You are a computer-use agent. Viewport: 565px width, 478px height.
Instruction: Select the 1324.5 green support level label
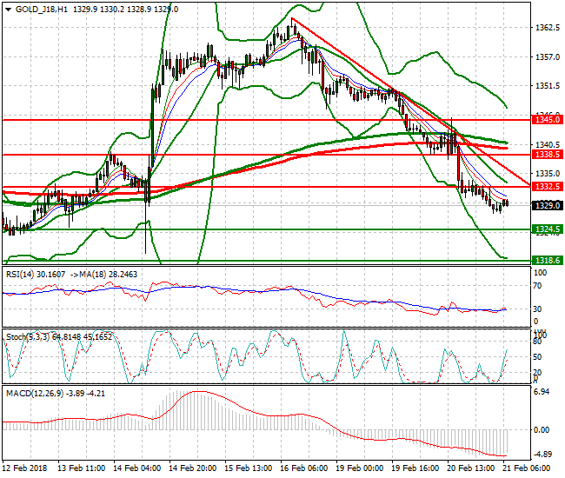point(548,229)
